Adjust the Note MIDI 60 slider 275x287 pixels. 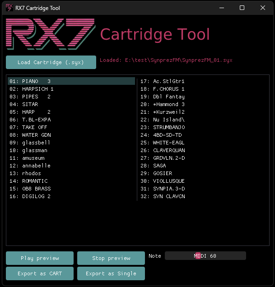(x=205, y=256)
